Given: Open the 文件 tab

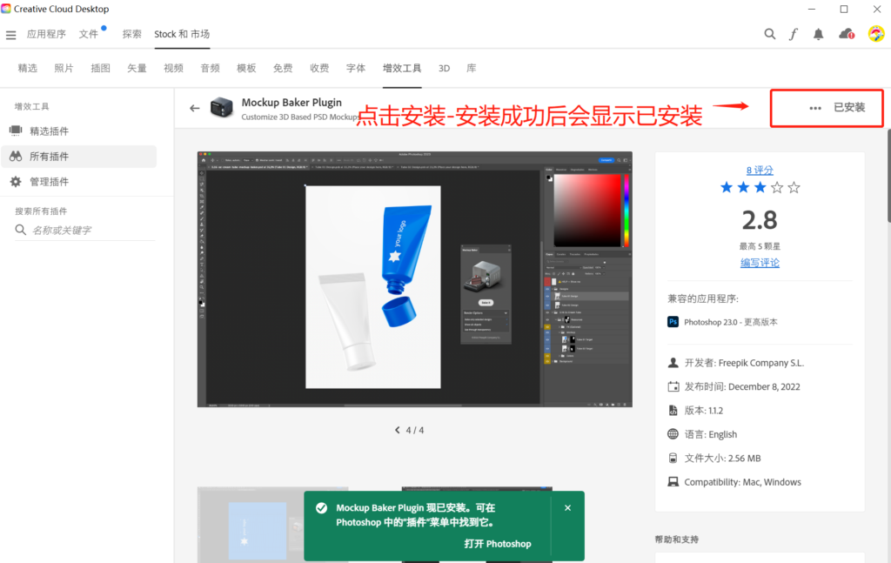Looking at the screenshot, I should click(88, 34).
